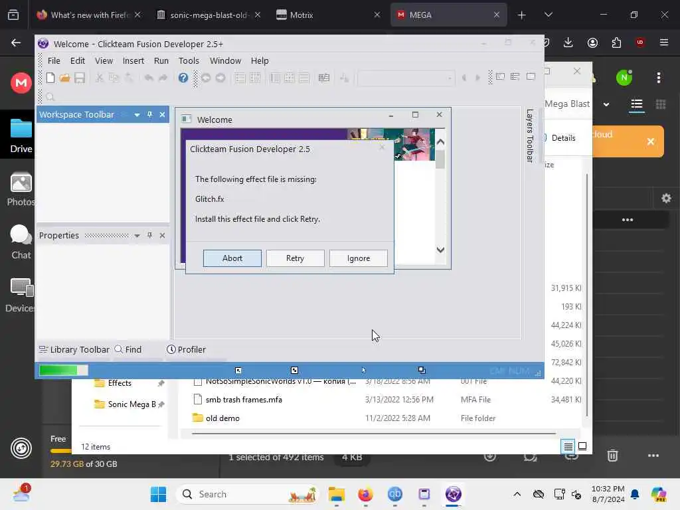
Task: Open the Window menu
Action: (x=225, y=60)
